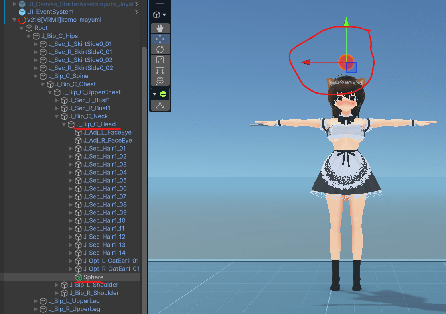Collapse the v216[VRM1]kemo-mayumi prefab

14,20
